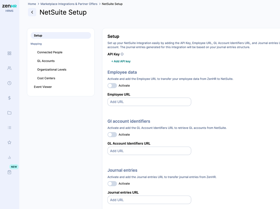Click the Mapping section label
Screen dimensions: 280x209
36,44
